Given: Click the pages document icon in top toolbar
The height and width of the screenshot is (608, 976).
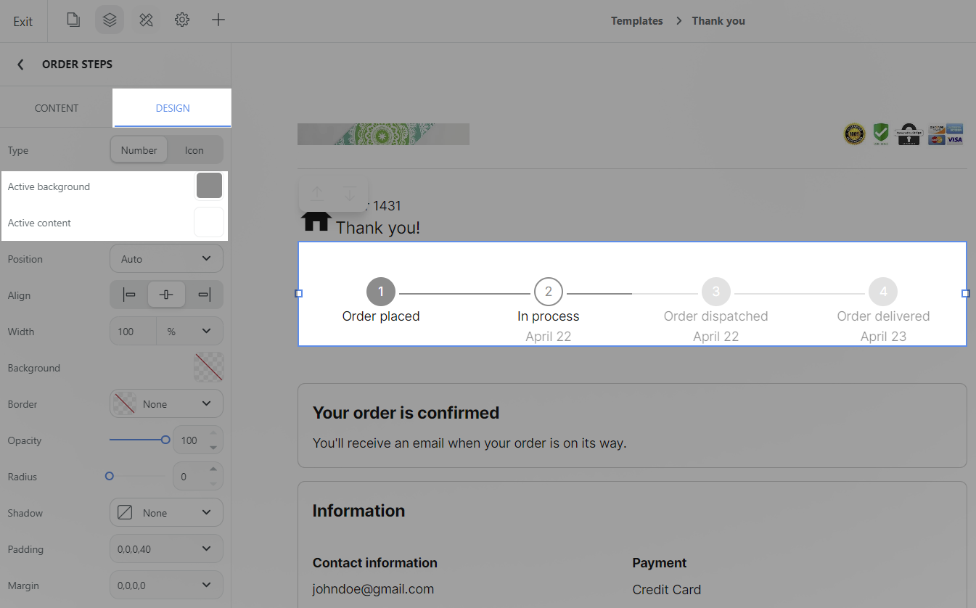Looking at the screenshot, I should 73,20.
